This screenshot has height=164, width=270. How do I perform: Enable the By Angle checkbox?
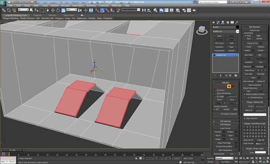pyautogui.click(x=215, y=97)
